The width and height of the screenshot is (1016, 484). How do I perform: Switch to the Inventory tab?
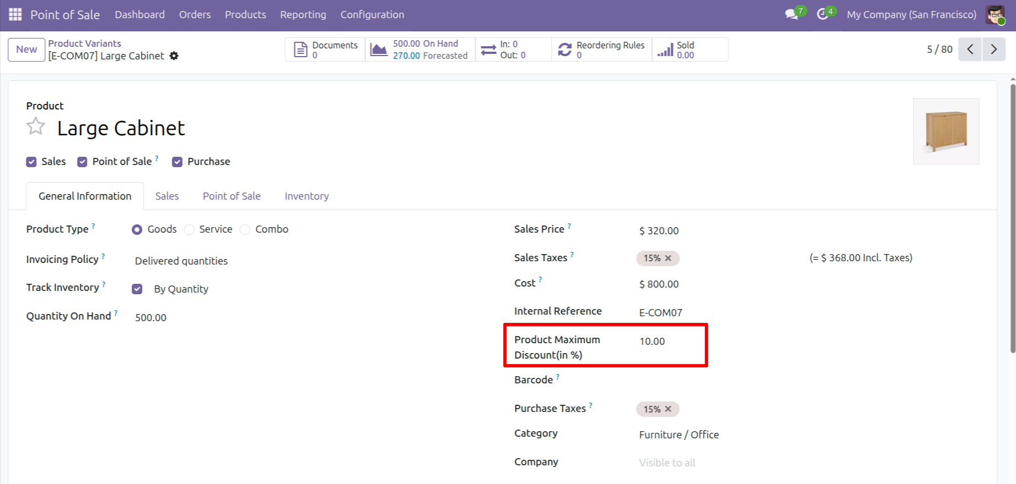[306, 196]
